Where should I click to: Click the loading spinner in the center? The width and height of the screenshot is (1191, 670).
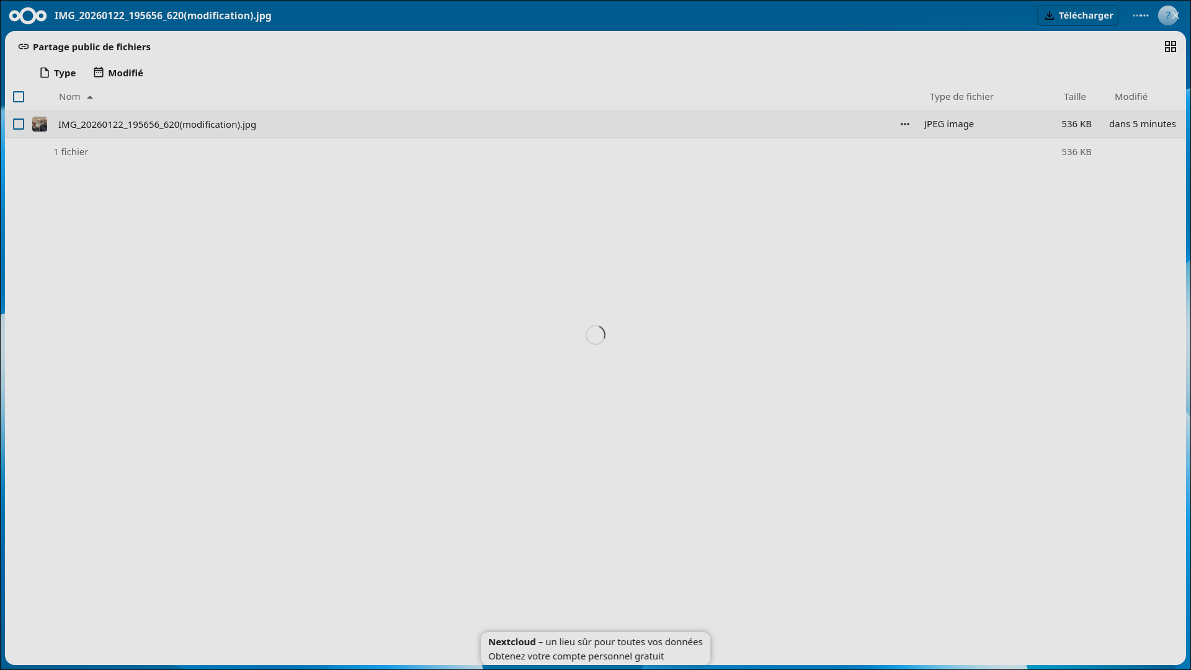[x=595, y=335]
